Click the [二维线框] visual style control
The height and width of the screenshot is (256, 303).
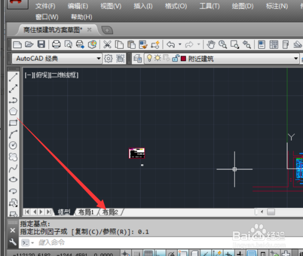[64, 75]
